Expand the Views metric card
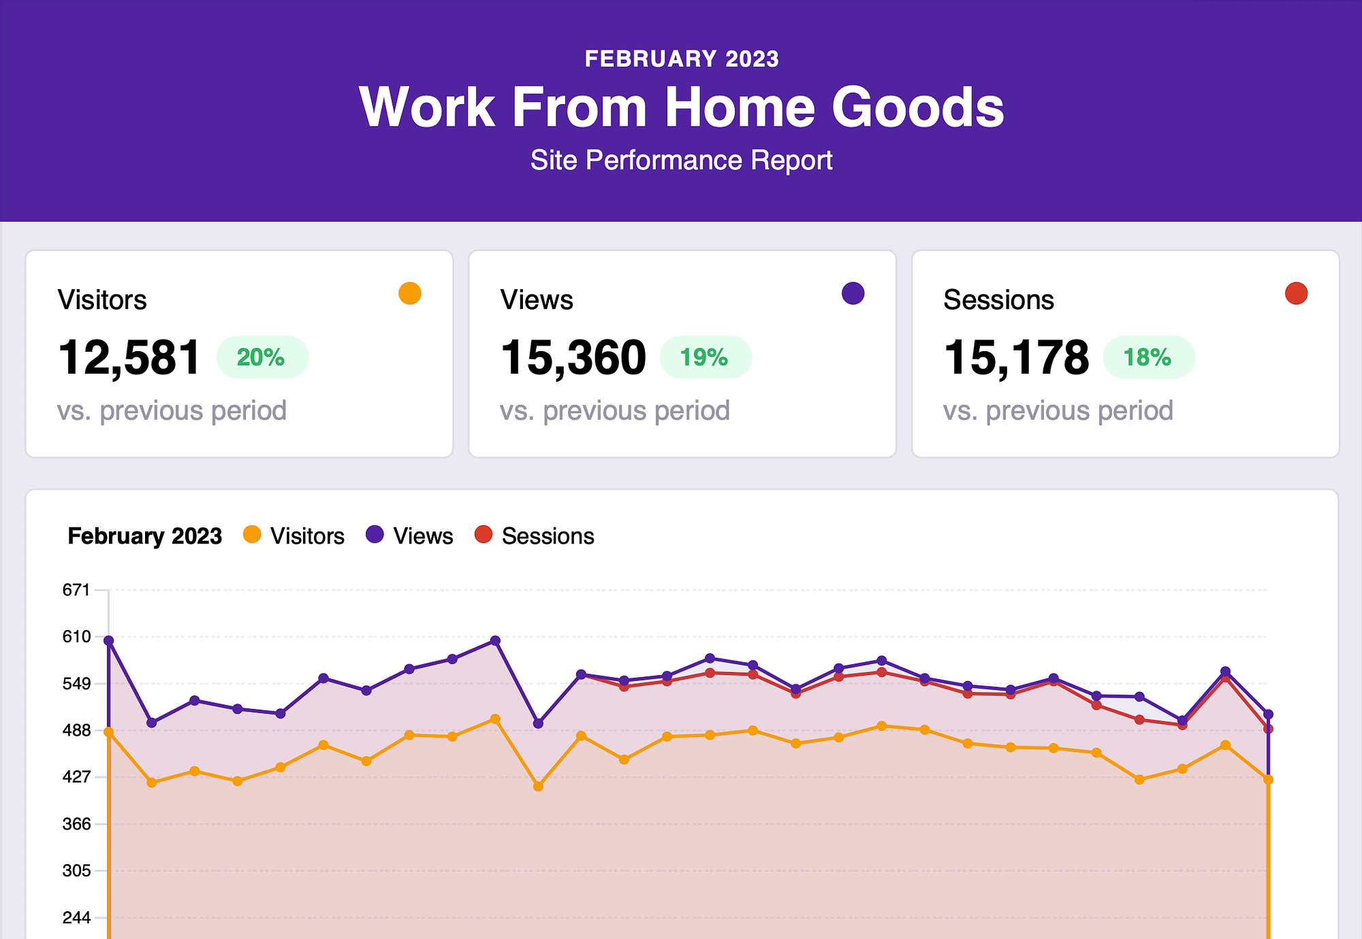 pyautogui.click(x=681, y=352)
